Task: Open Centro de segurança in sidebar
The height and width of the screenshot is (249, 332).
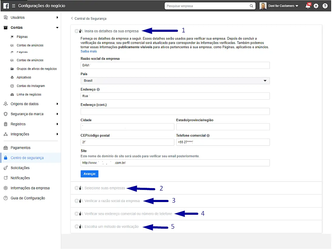Action: 27,158
